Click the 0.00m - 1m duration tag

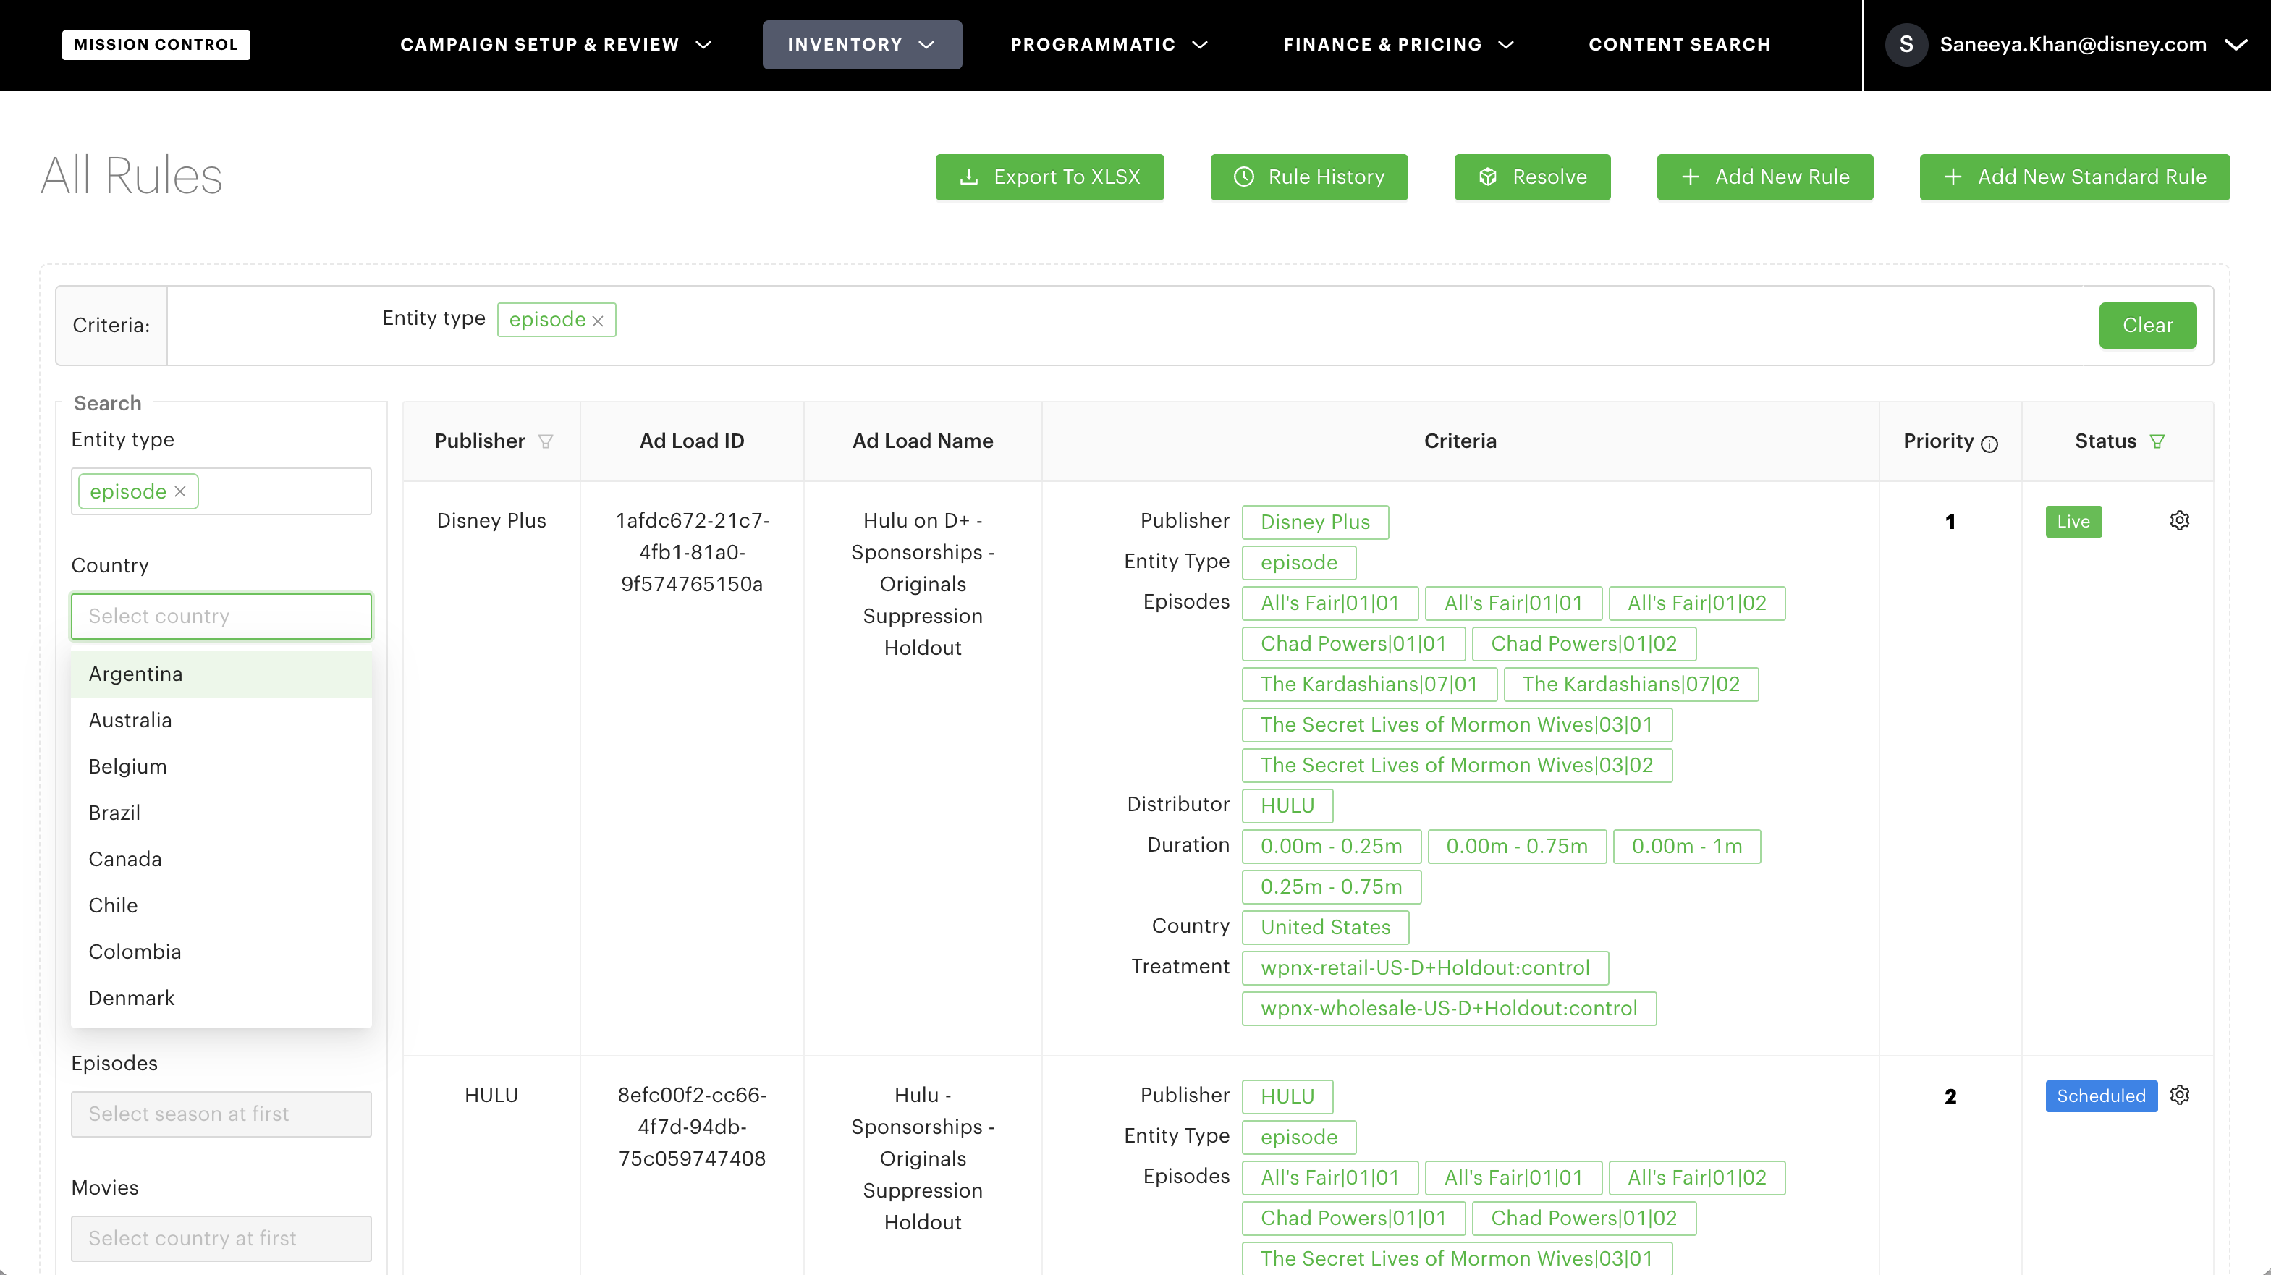(1686, 847)
